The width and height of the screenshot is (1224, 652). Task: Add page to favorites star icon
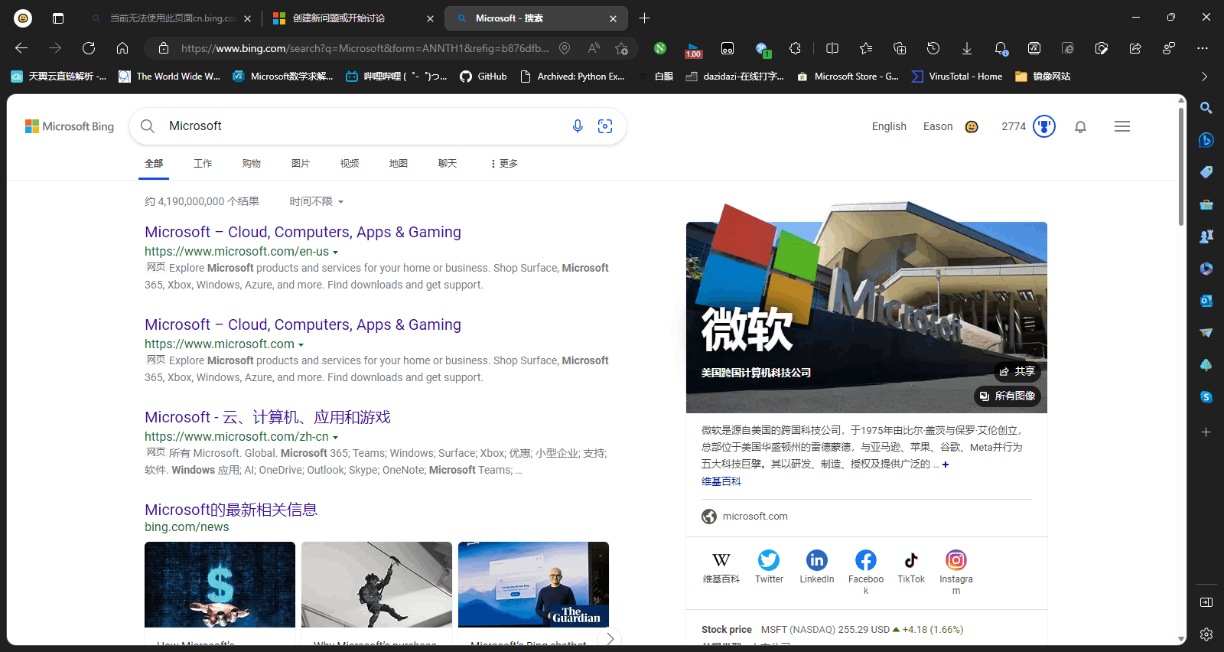tap(621, 48)
